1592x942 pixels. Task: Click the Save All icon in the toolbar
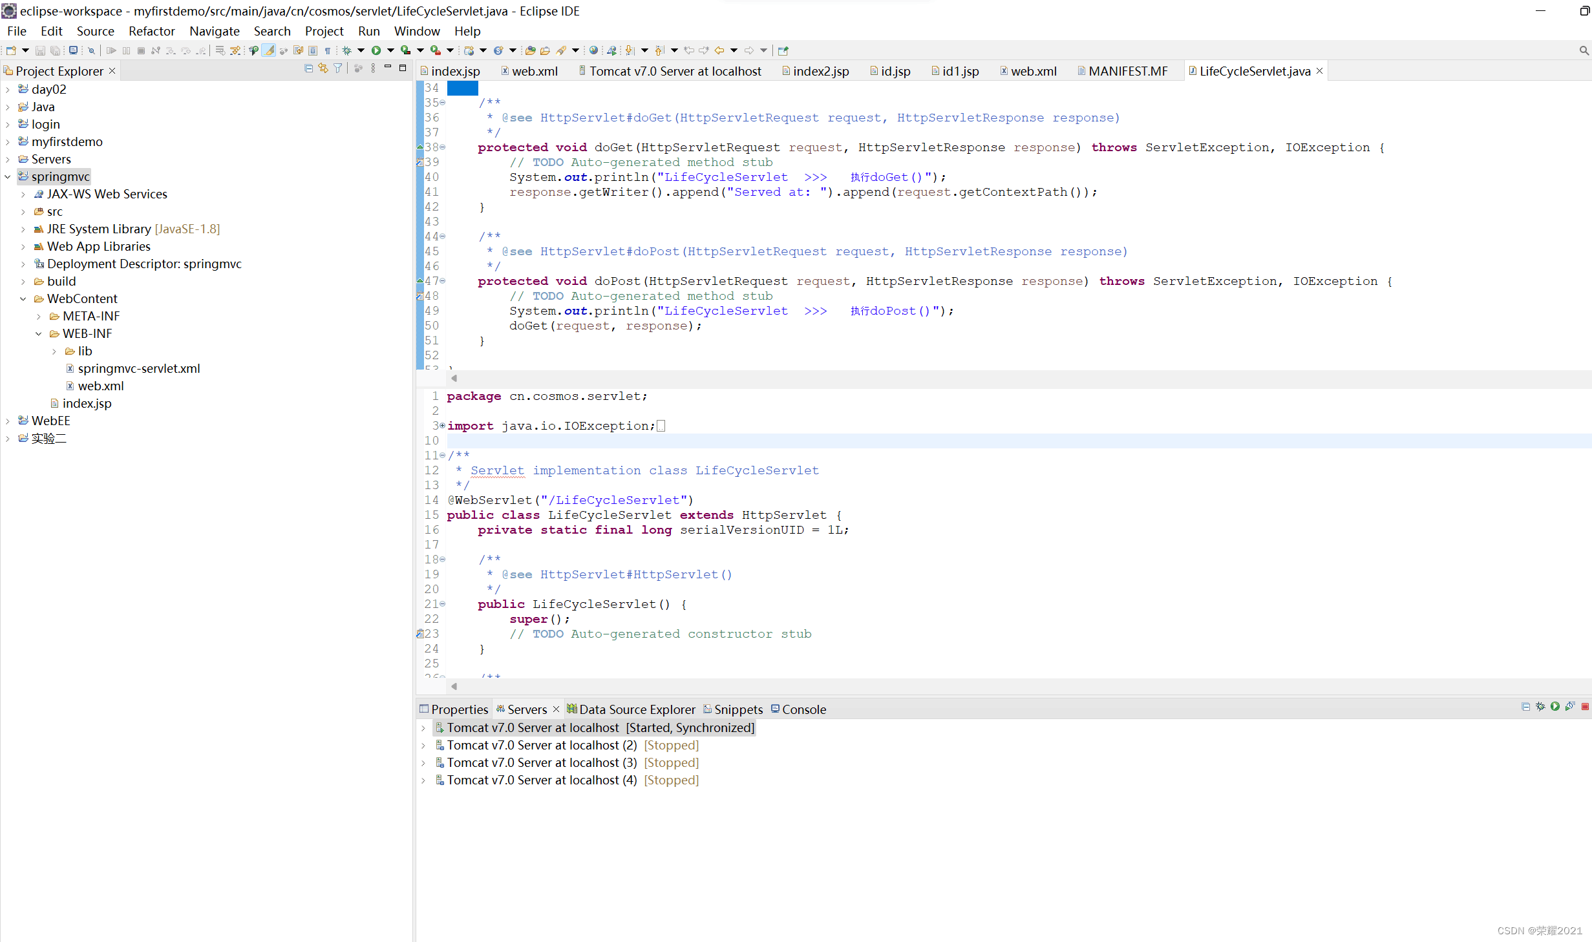[56, 50]
